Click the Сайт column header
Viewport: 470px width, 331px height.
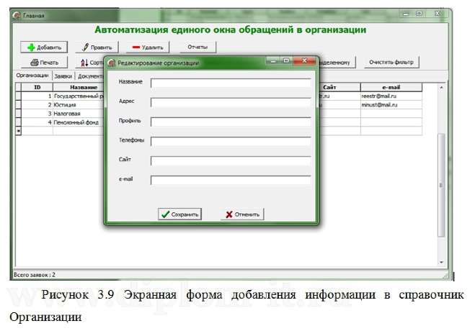tap(340, 87)
